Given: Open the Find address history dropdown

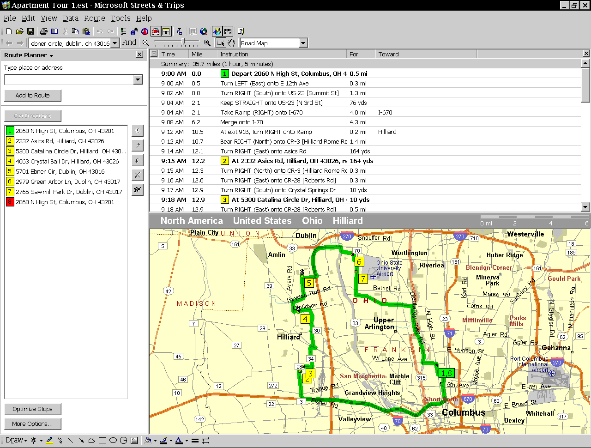Looking at the screenshot, I should (x=115, y=43).
